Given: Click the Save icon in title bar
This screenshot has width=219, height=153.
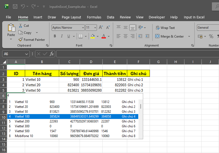Looking at the screenshot, I should (15, 6).
